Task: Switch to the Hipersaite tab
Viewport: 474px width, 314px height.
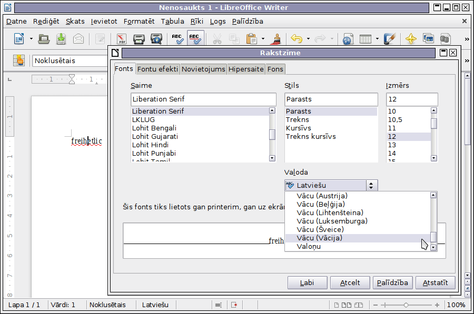Action: (x=246, y=69)
